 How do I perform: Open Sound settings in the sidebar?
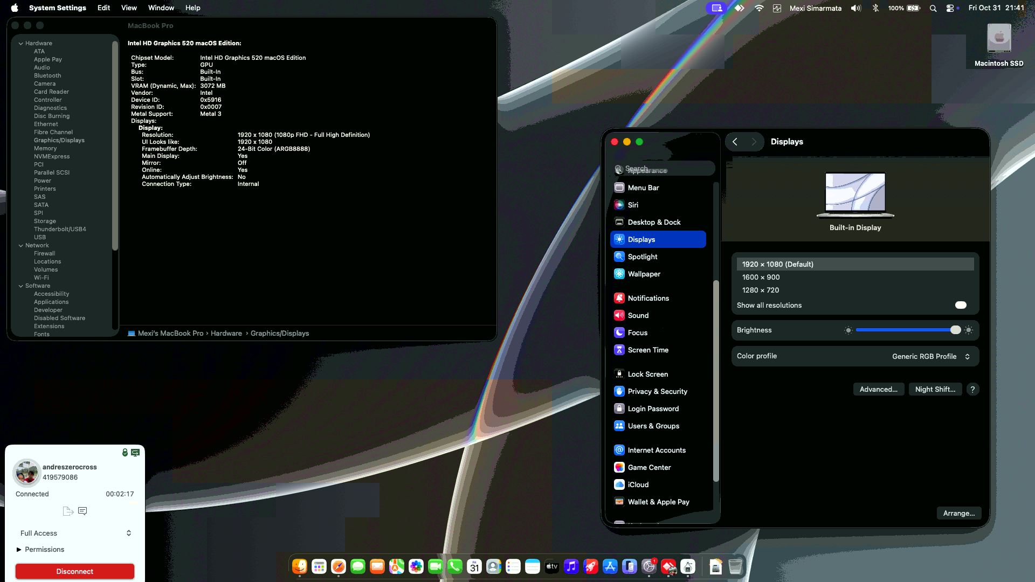pyautogui.click(x=658, y=315)
